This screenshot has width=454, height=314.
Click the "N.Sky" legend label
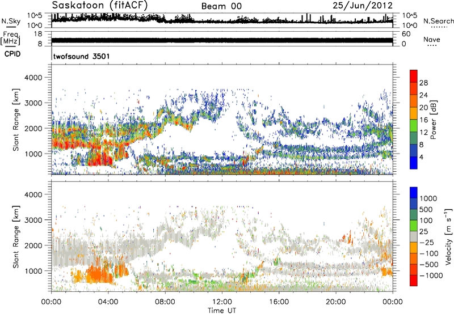11,21
